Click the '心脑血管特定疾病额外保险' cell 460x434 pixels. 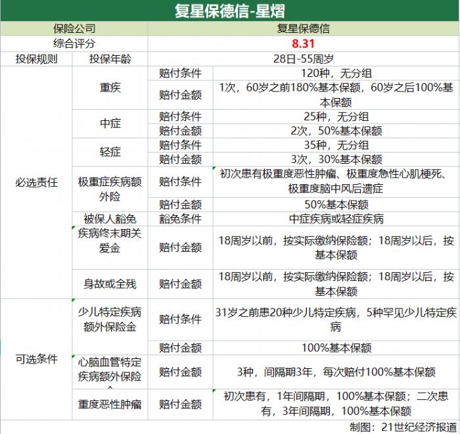pyautogui.click(x=110, y=372)
